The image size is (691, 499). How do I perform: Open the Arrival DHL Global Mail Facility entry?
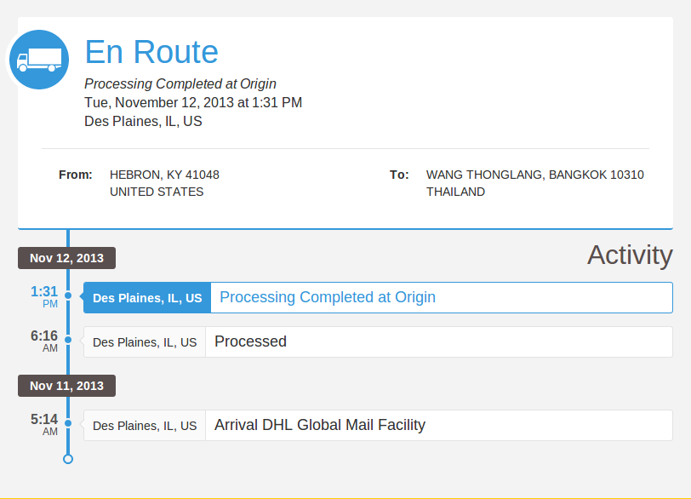tap(320, 425)
